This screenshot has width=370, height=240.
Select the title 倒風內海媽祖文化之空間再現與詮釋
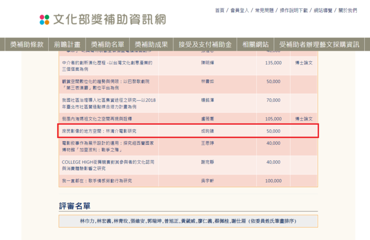(97, 119)
